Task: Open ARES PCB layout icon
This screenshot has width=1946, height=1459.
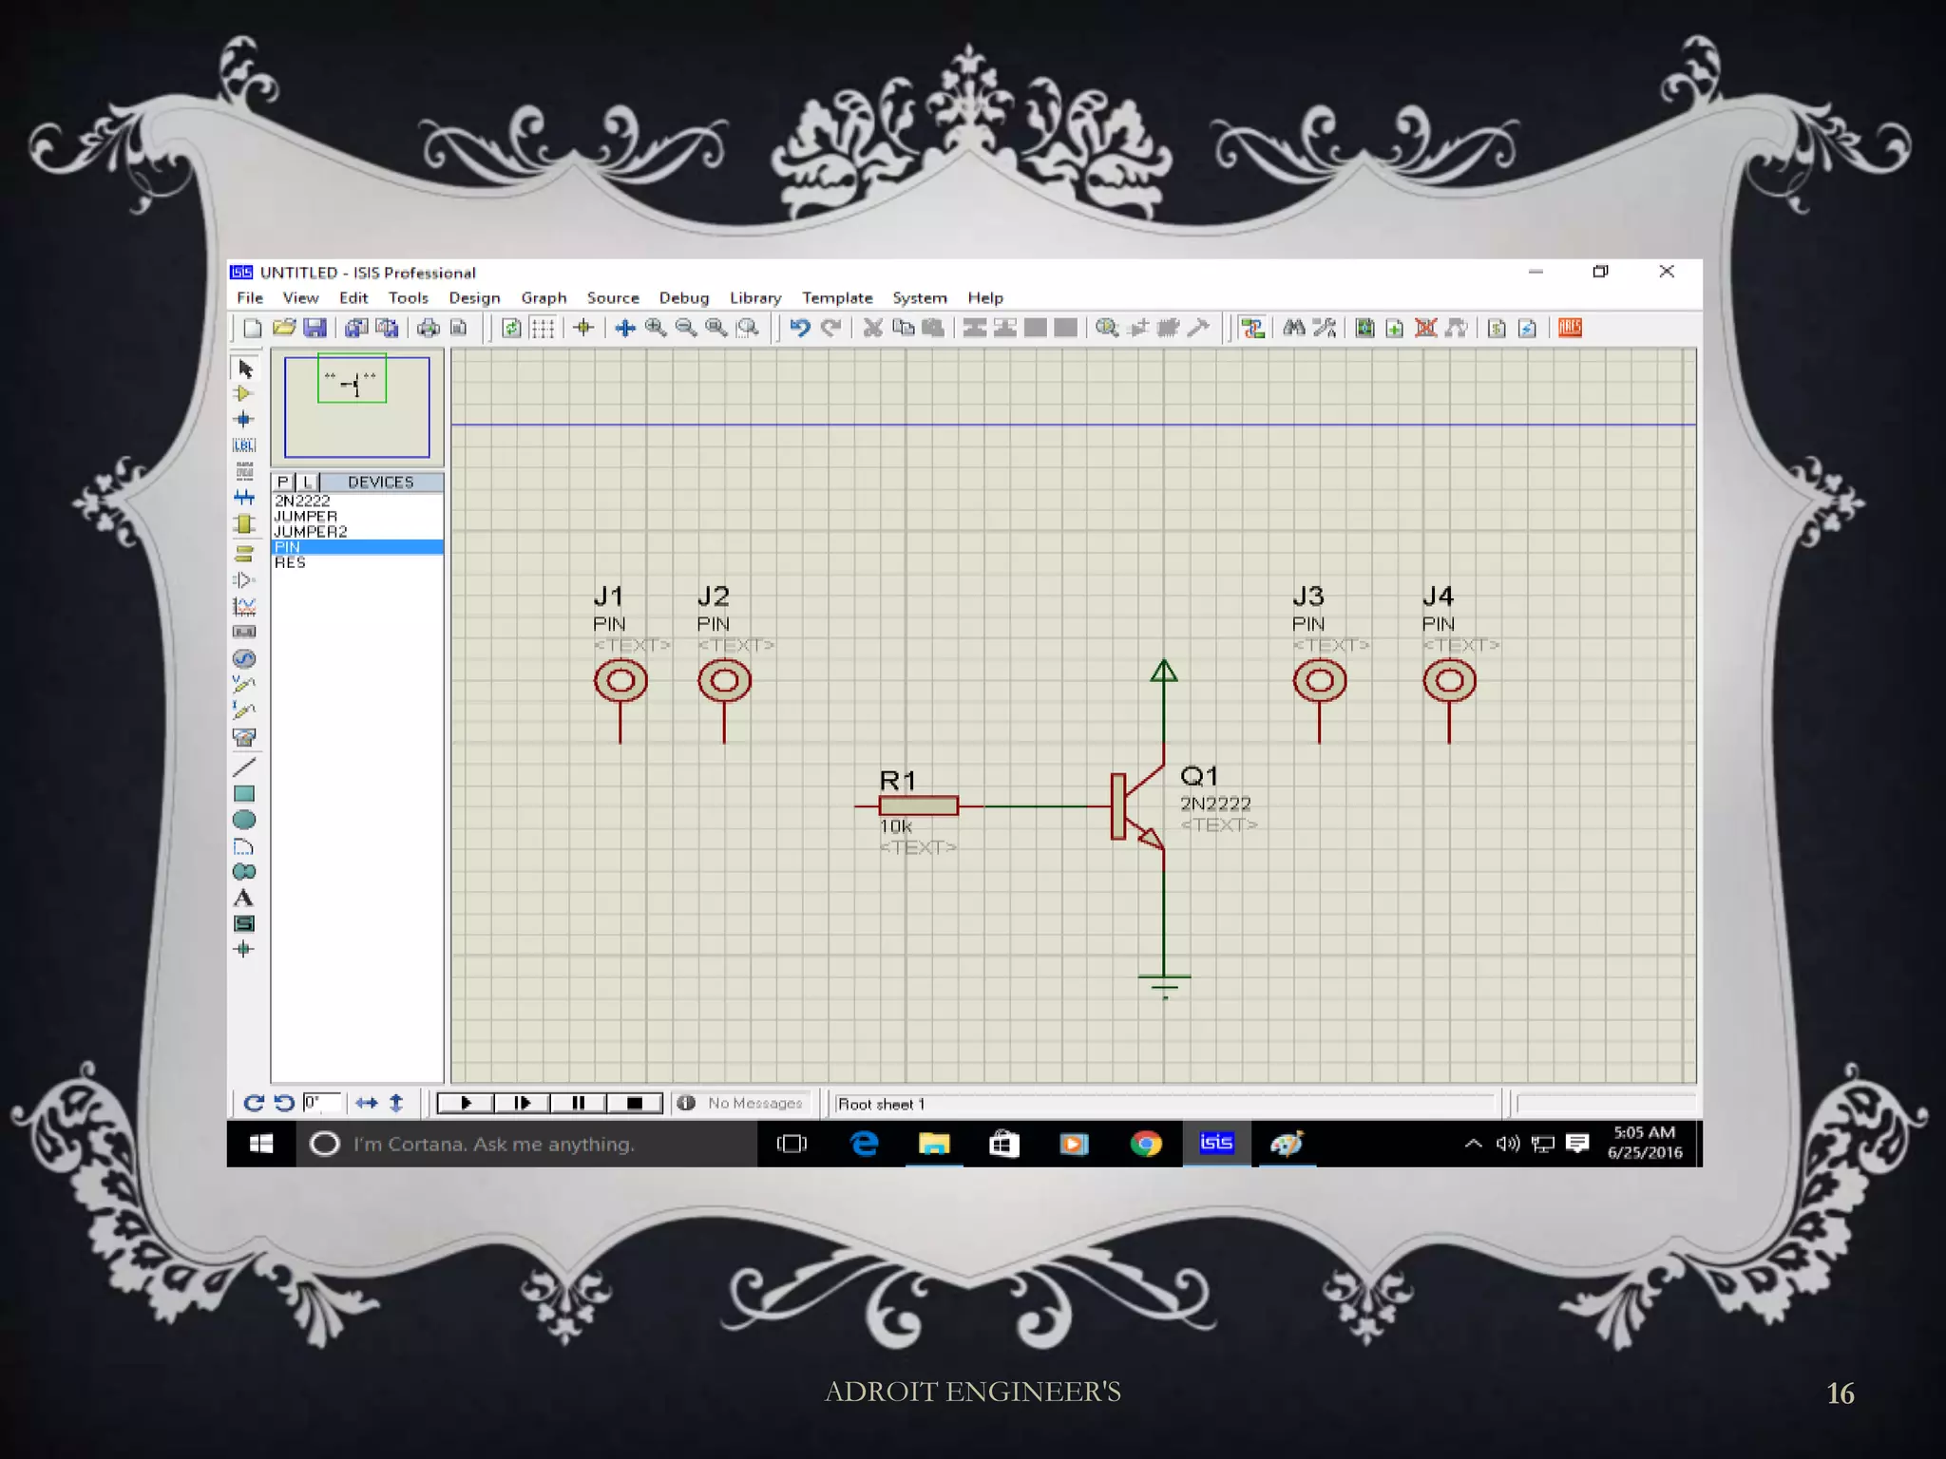Action: (1570, 328)
